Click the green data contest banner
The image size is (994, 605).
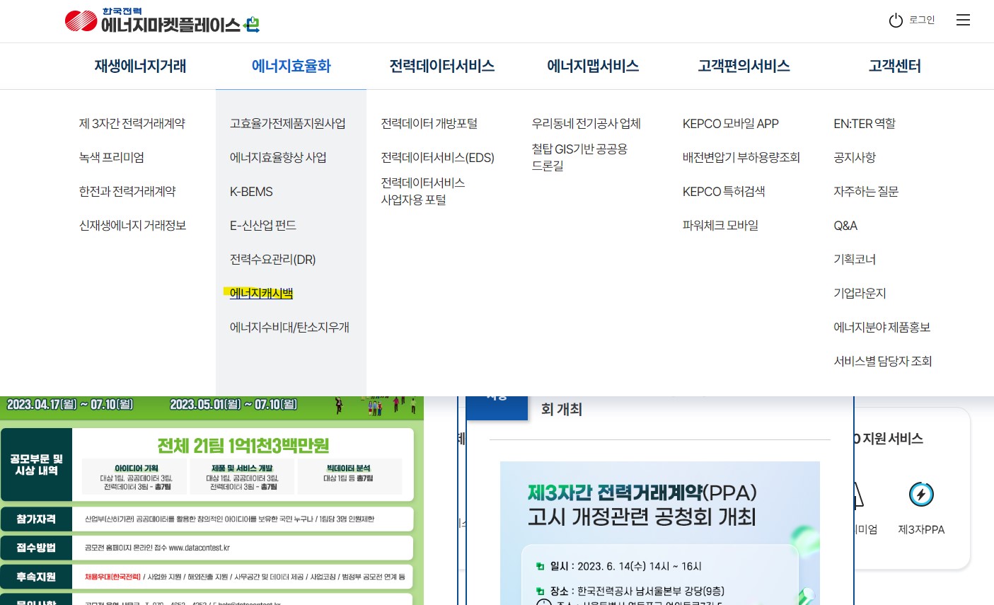point(212,500)
